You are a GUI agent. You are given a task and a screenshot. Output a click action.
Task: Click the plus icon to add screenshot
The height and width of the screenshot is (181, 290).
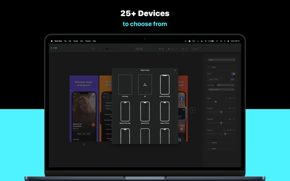(192, 110)
